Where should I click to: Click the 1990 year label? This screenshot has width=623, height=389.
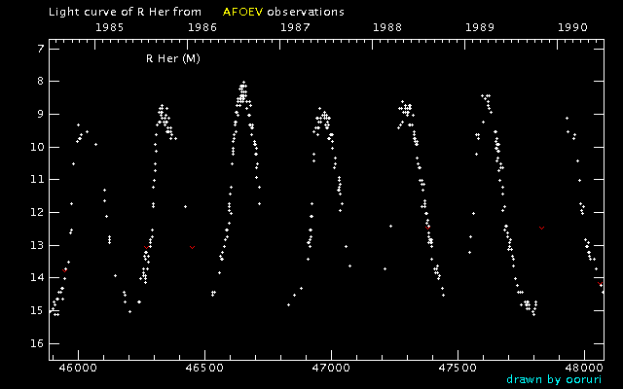pos(572,27)
